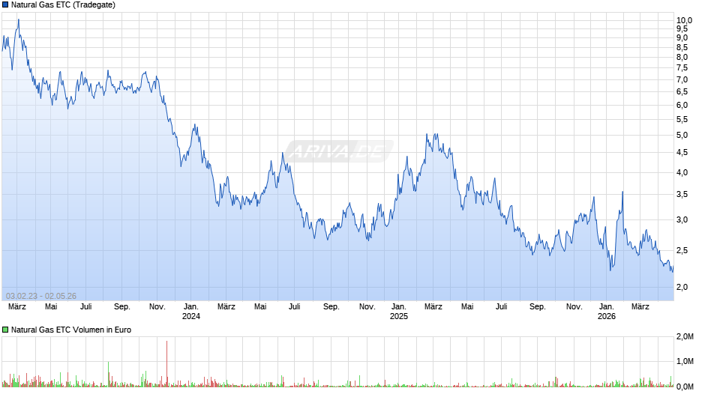705x394 pixels.
Task: Click the '5,5' price axis label
Action: pos(682,120)
